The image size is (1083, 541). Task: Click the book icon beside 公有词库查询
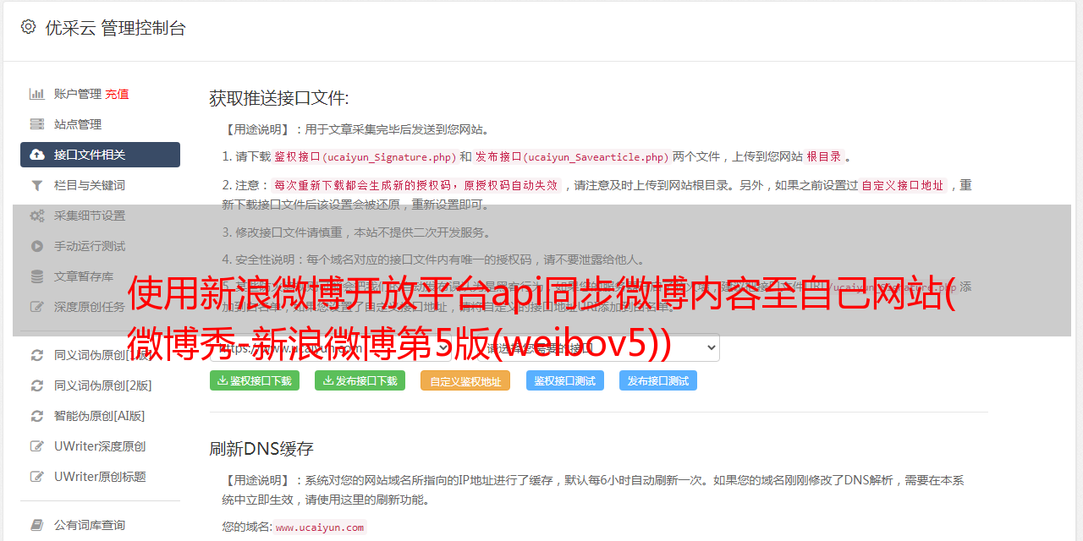pyautogui.click(x=37, y=525)
